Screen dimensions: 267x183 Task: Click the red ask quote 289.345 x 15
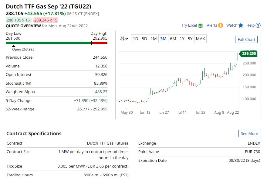click(x=46, y=20)
